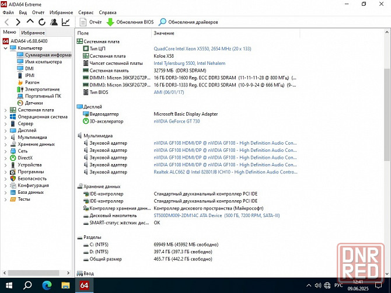The width and height of the screenshot is (391, 293).
Task: Click the Тесты tree icon
Action: [13, 199]
